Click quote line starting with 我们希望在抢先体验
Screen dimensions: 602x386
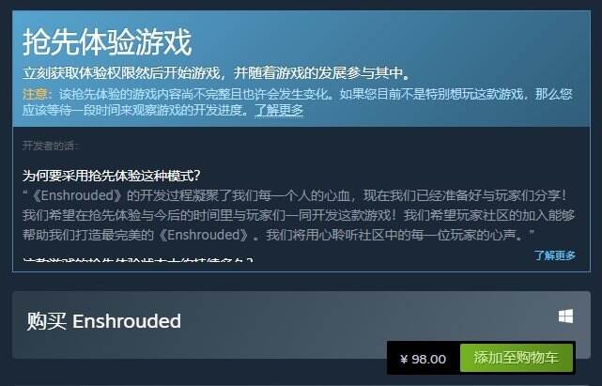coord(299,215)
